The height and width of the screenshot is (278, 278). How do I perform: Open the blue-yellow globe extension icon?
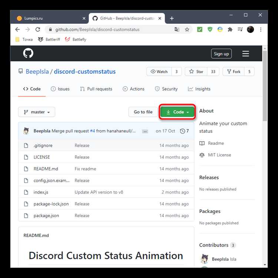tap(220, 30)
